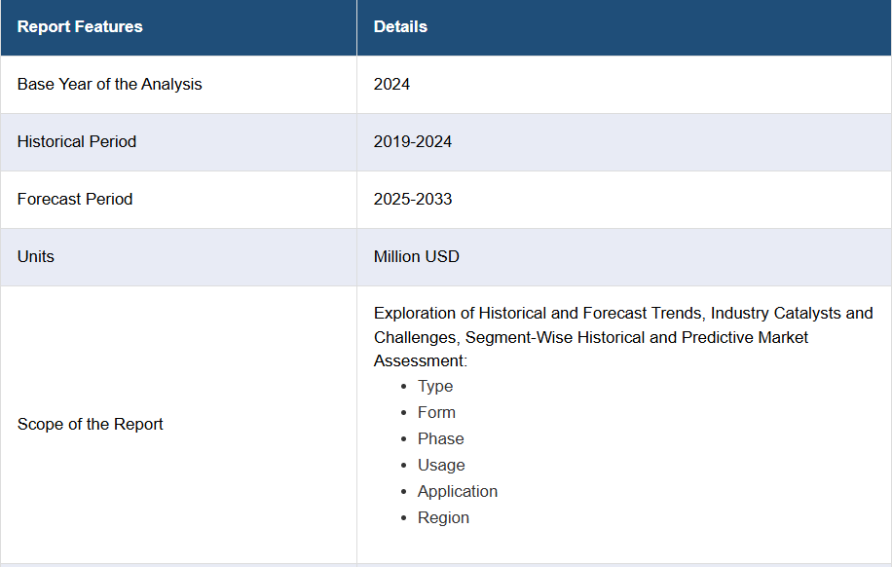Select the 'Historical Period' cell

[x=178, y=142]
